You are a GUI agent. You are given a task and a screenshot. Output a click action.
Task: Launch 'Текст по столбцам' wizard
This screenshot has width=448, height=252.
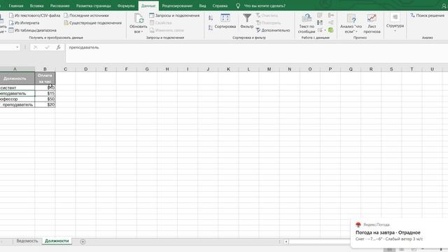307,23
